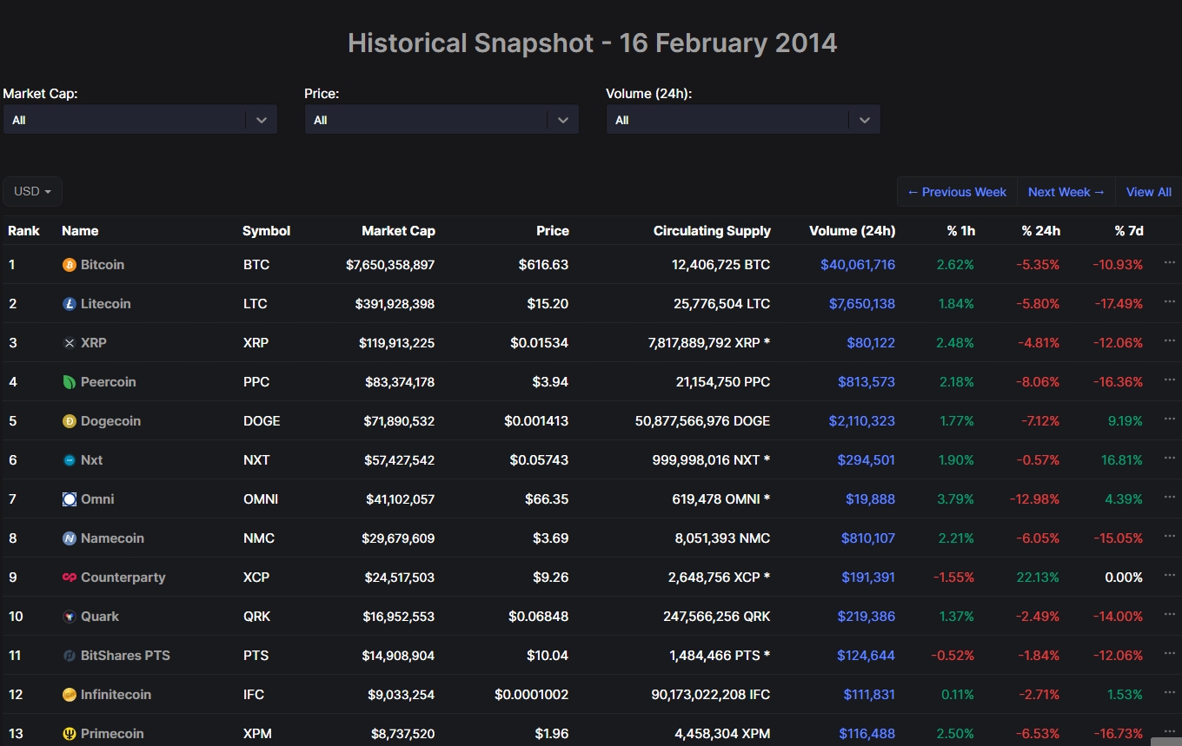Open the Bitcoin name link
The height and width of the screenshot is (746, 1182).
coord(103,265)
